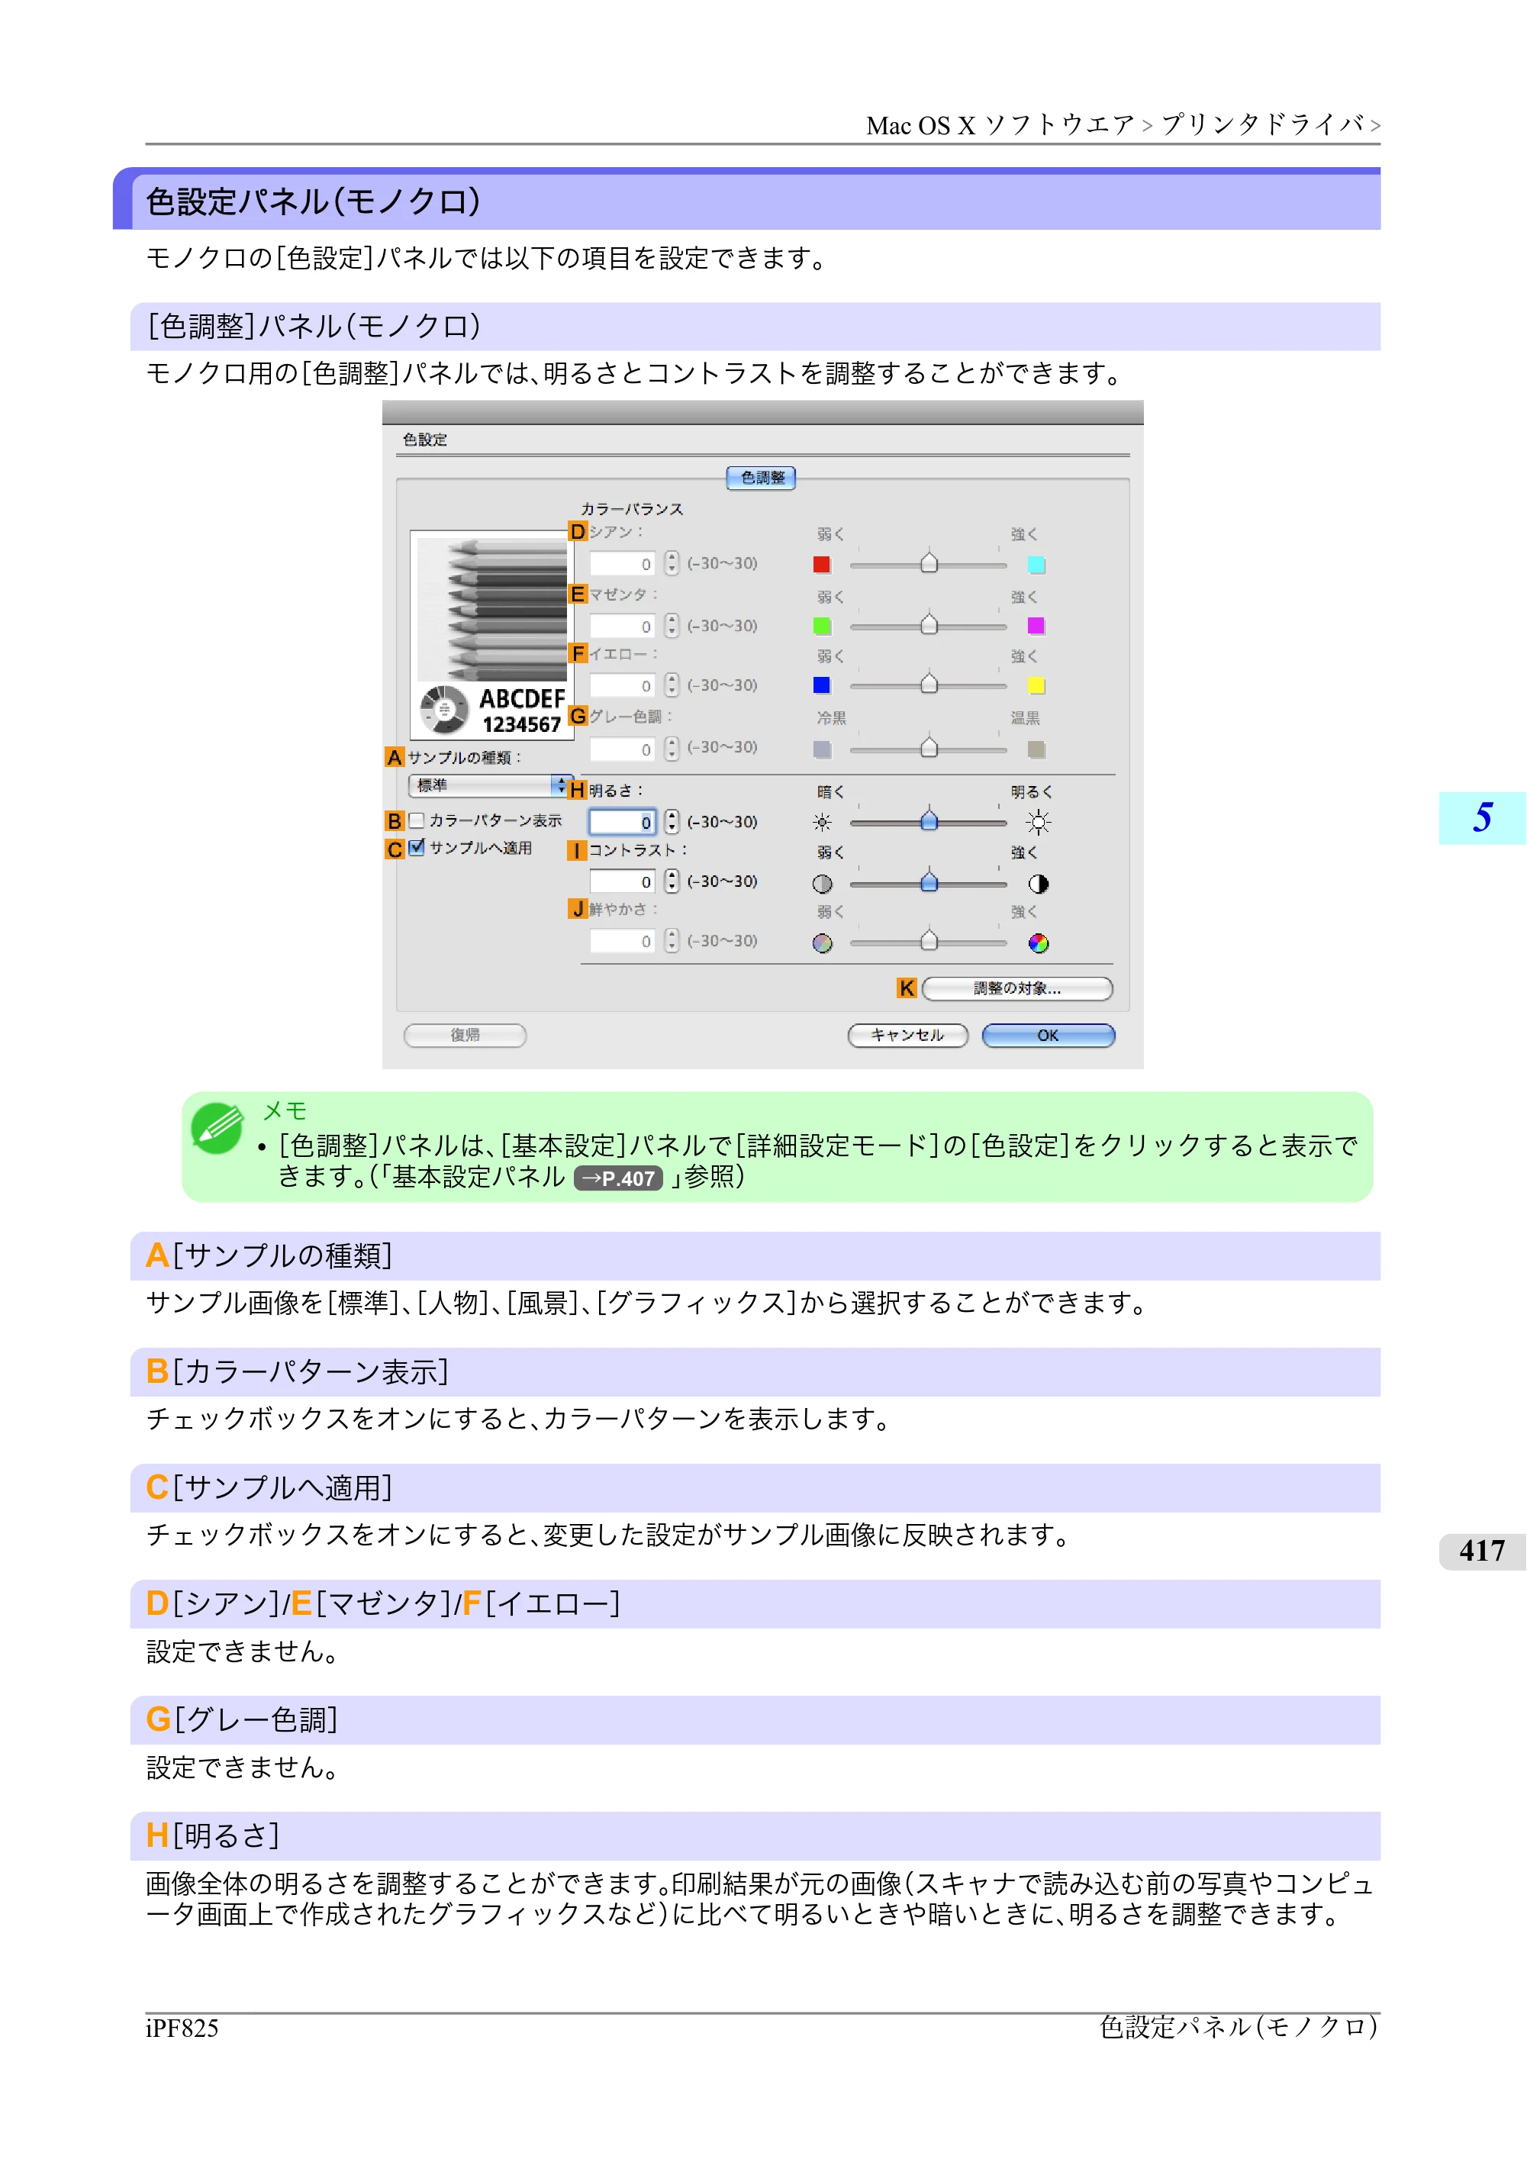The image size is (1527, 2159).
Task: Click the プリンタドライバ breadcrumb text in header
Action: point(1263,125)
